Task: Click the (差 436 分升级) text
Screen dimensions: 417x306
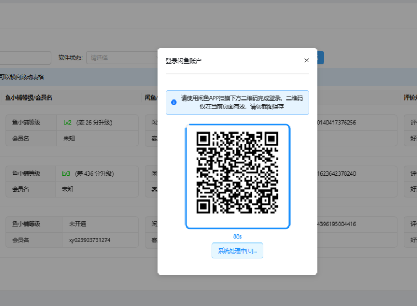Action: (94, 173)
